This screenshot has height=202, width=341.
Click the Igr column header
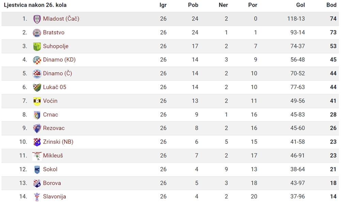pyautogui.click(x=163, y=5)
